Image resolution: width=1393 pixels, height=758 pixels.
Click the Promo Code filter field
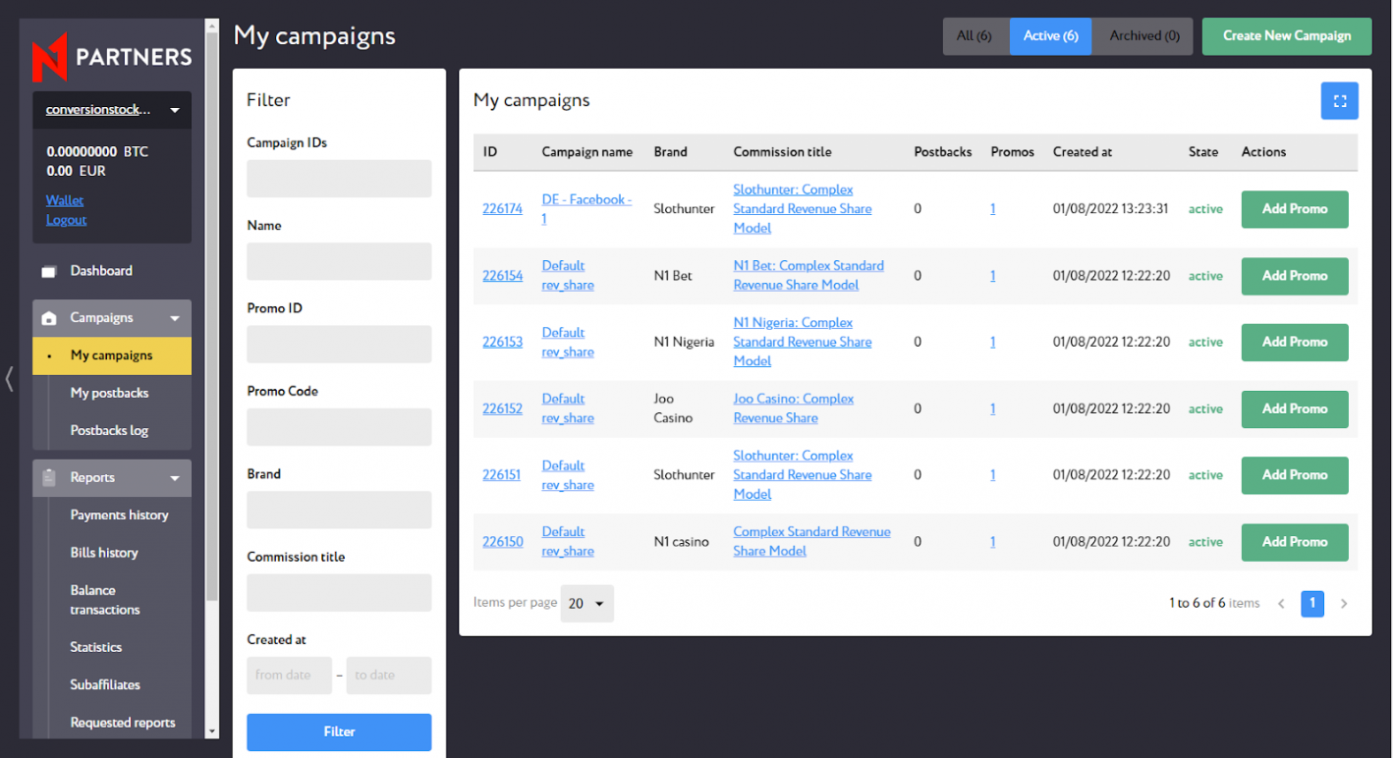[339, 427]
